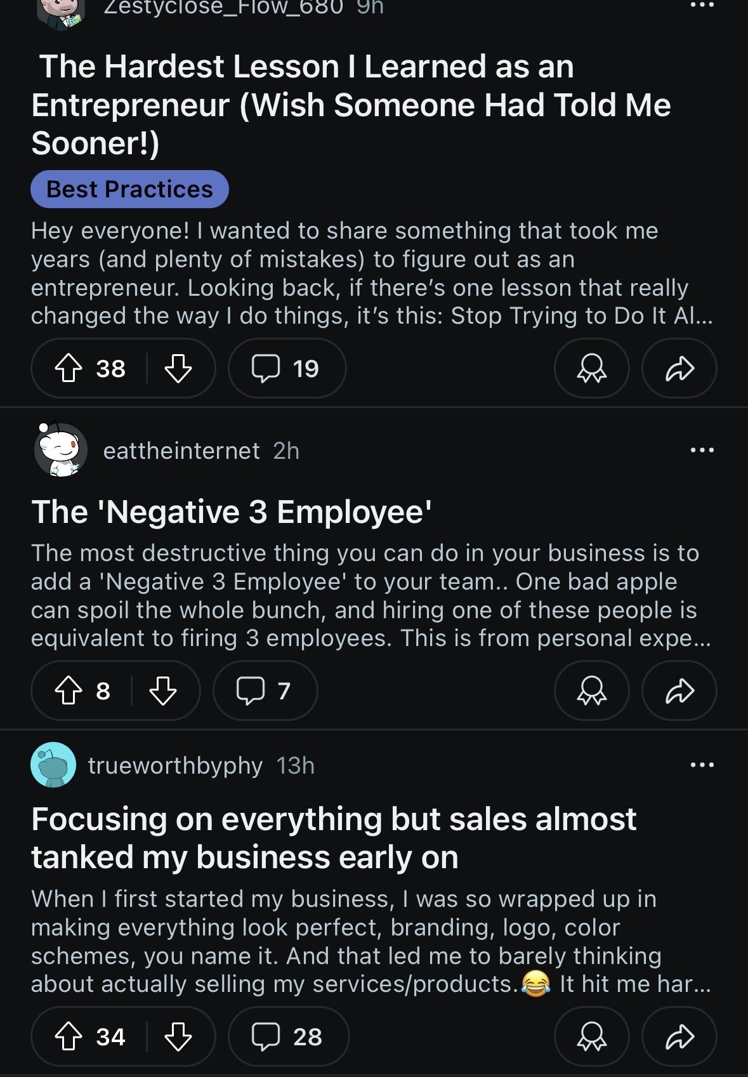Image resolution: width=748 pixels, height=1077 pixels.
Task: Open the three-dot menu for Zestyclose_Flow_680's post
Action: (x=702, y=6)
